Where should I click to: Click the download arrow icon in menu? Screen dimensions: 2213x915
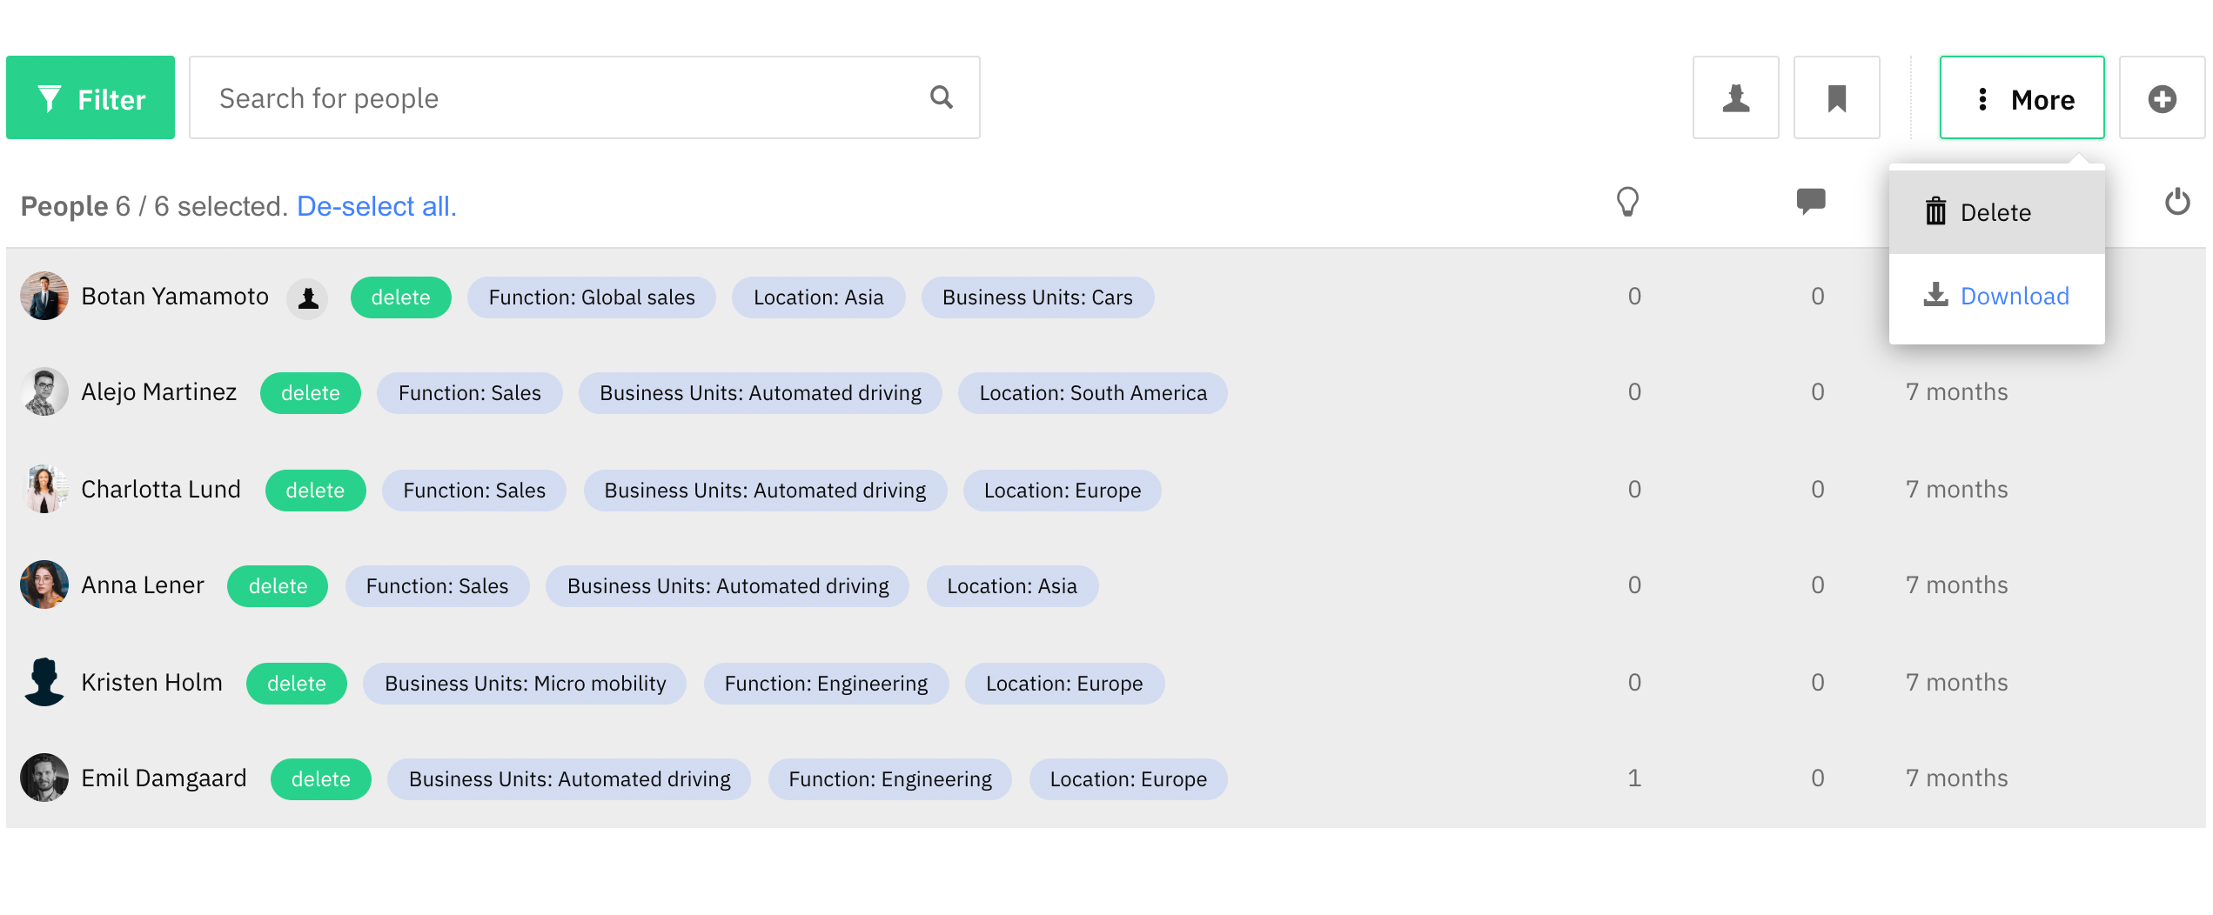pos(1935,295)
